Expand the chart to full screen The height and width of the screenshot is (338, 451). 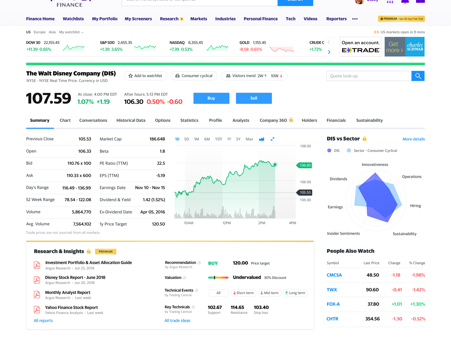click(x=273, y=139)
